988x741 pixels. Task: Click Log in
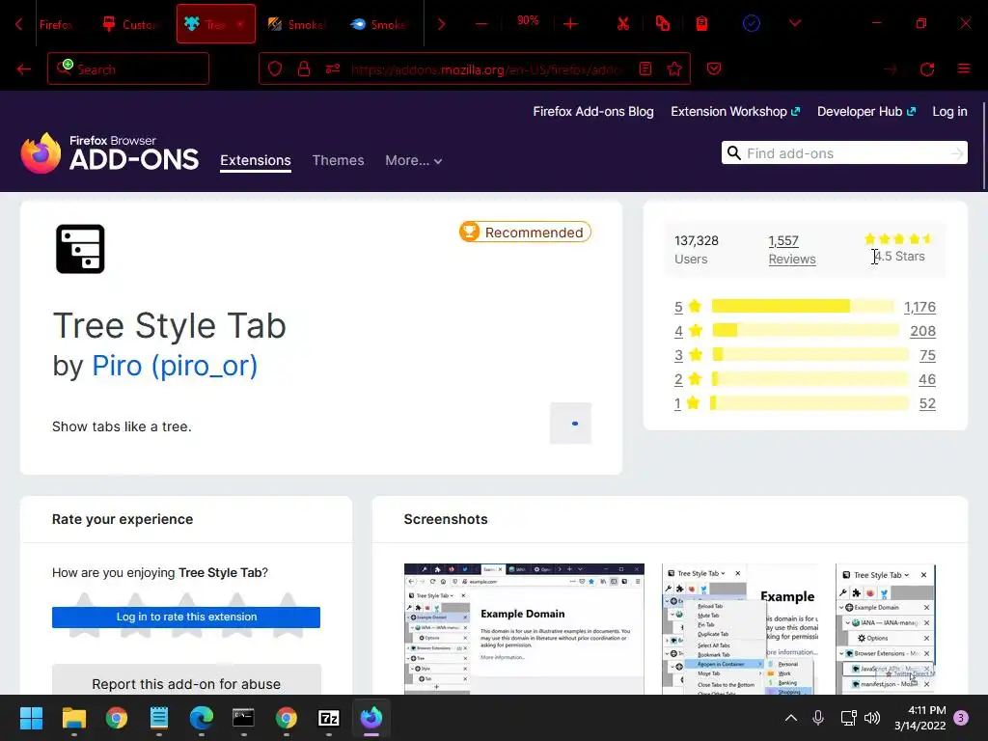pyautogui.click(x=949, y=112)
